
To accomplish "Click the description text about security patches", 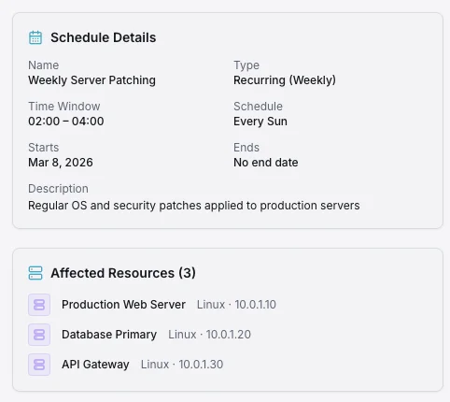I will click(194, 206).
